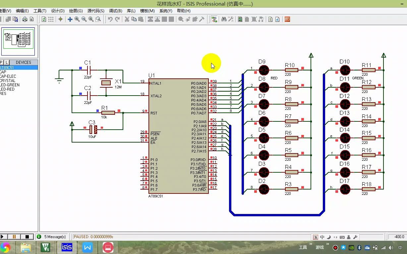Open the 设计(D) menu
This screenshot has width=407, height=254.
pyautogui.click(x=58, y=11)
